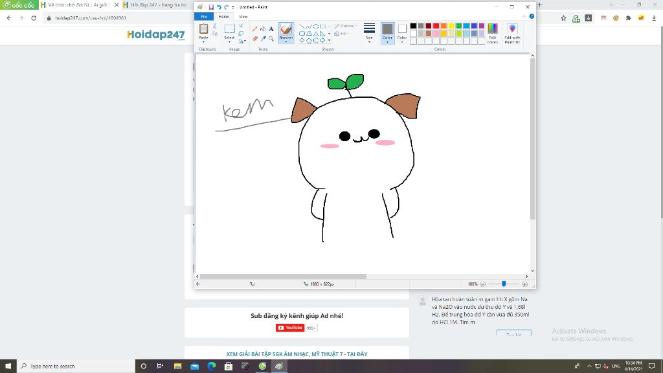Open the Brushes dropdown arrow
The image size is (663, 373).
point(286,42)
